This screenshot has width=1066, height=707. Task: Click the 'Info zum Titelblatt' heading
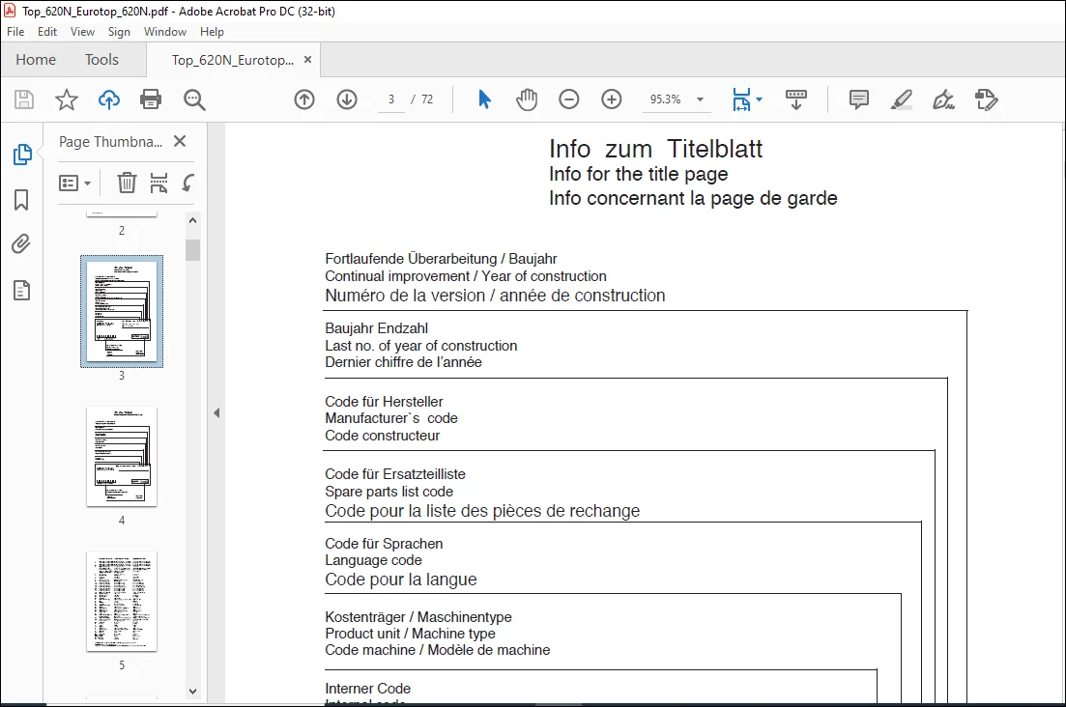click(x=655, y=149)
